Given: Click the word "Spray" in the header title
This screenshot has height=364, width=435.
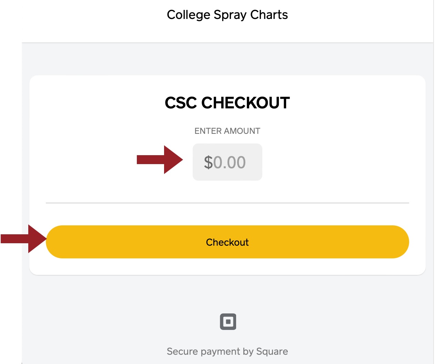Looking at the screenshot, I should [230, 15].
